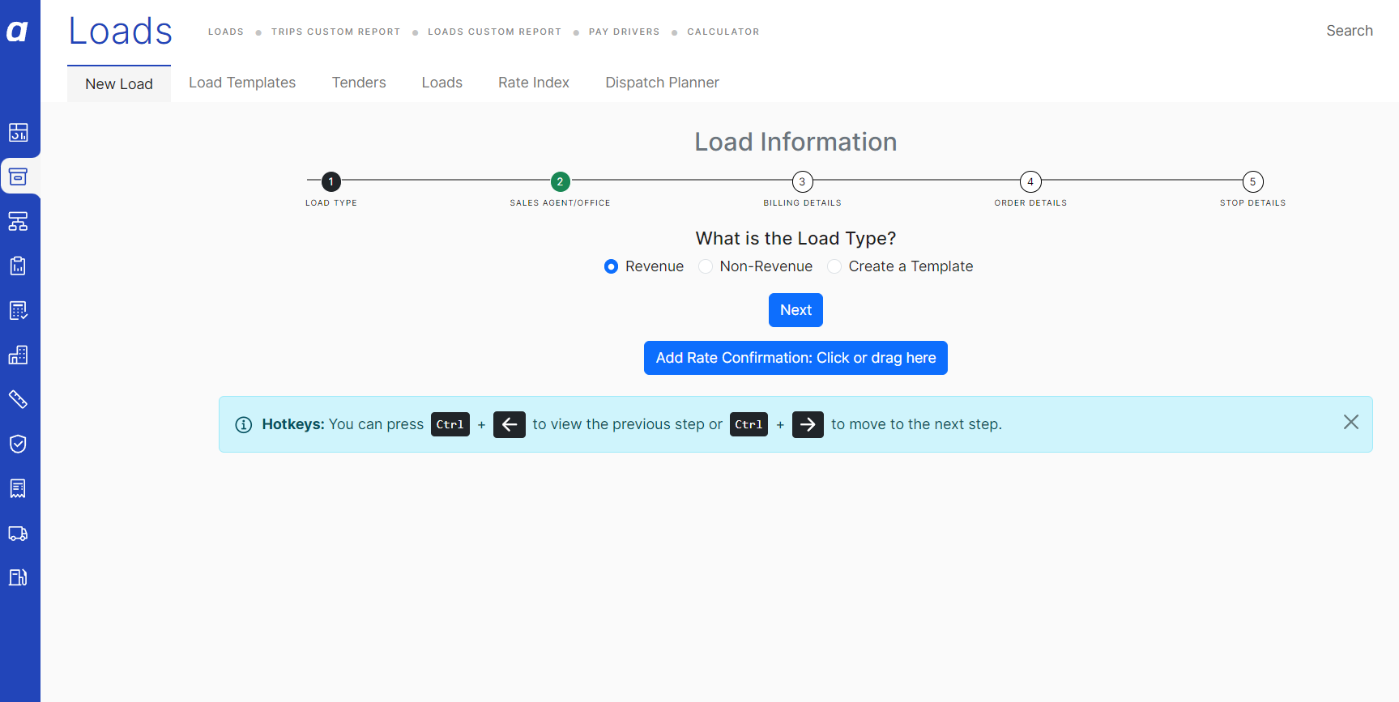Open the Load Templates tab
Screen dimensions: 1399x702
point(242,83)
